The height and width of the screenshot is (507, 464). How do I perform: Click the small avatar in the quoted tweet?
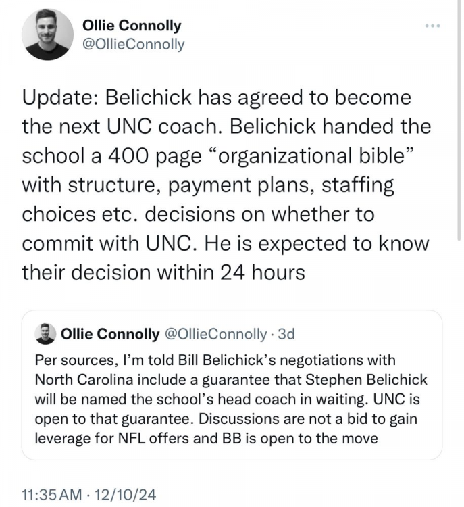tap(47, 334)
